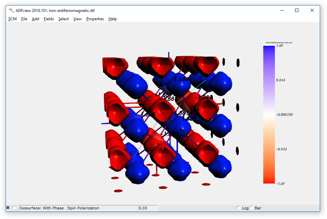Viewport: 327px width, 219px height.
Task: Open the File menu
Action: [x=24, y=19]
